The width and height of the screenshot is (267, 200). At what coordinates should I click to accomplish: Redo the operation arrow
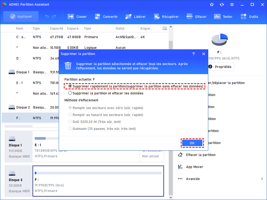click(54, 17)
